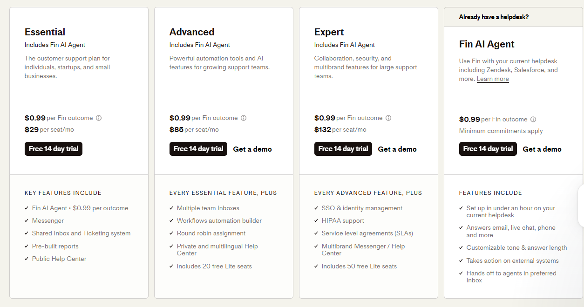This screenshot has width=584, height=307.
Task: Click the Workflows automation builder feature text
Action: [219, 221]
